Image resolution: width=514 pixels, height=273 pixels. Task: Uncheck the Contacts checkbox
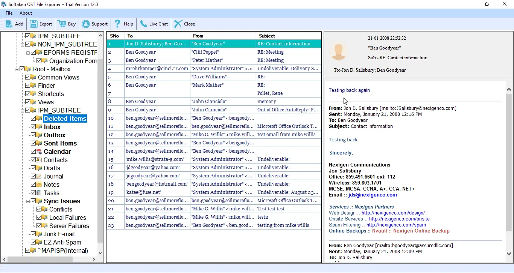coord(33,160)
